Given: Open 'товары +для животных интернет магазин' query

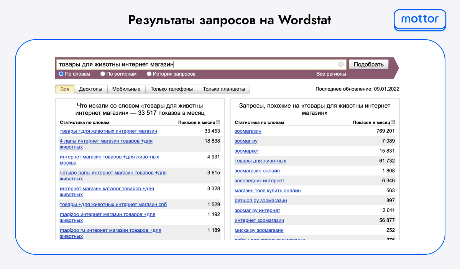Looking at the screenshot, I should point(108,131).
